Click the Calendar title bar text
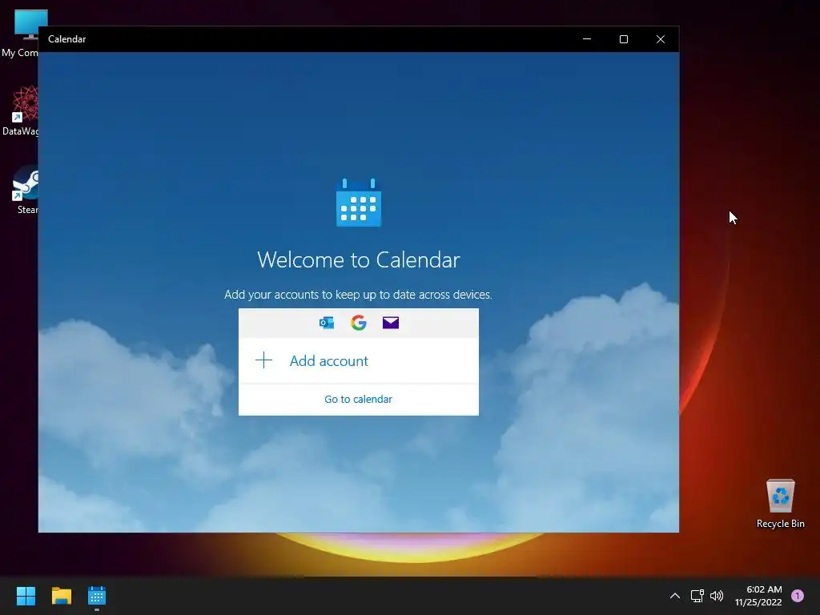This screenshot has height=615, width=820. [67, 39]
